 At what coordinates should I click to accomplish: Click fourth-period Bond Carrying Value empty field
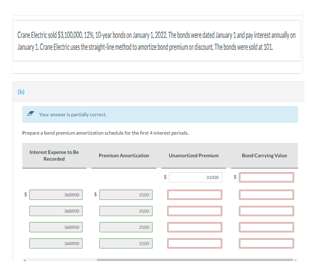[x=266, y=243]
